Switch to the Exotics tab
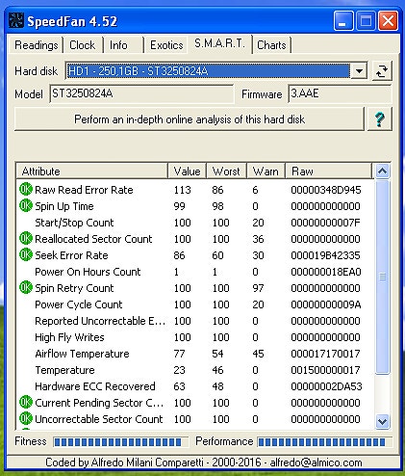 point(166,45)
